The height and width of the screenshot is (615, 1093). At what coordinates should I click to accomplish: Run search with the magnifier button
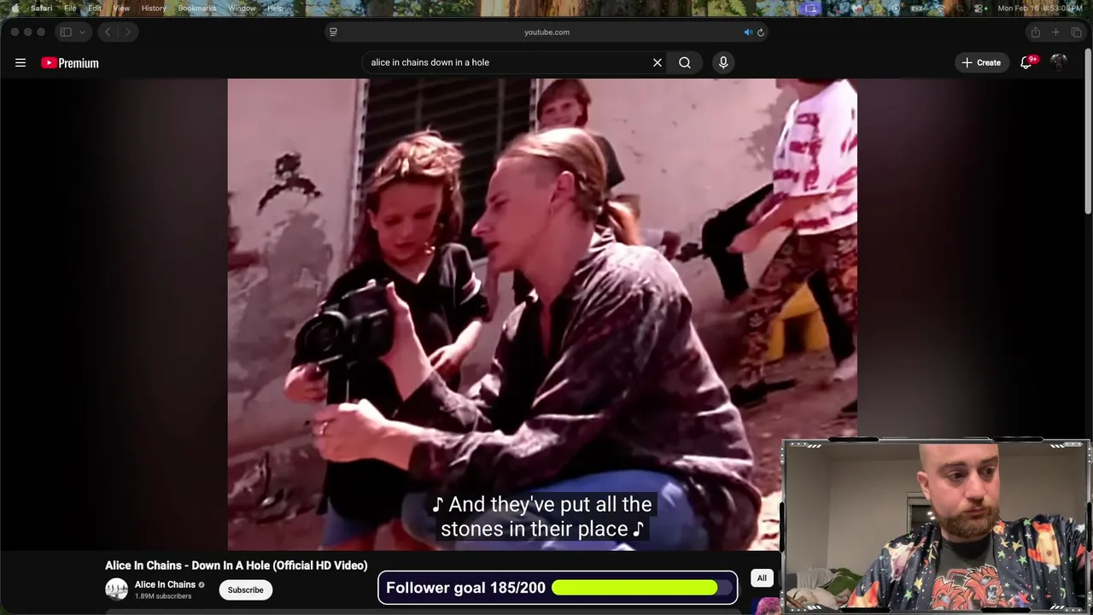tap(685, 62)
